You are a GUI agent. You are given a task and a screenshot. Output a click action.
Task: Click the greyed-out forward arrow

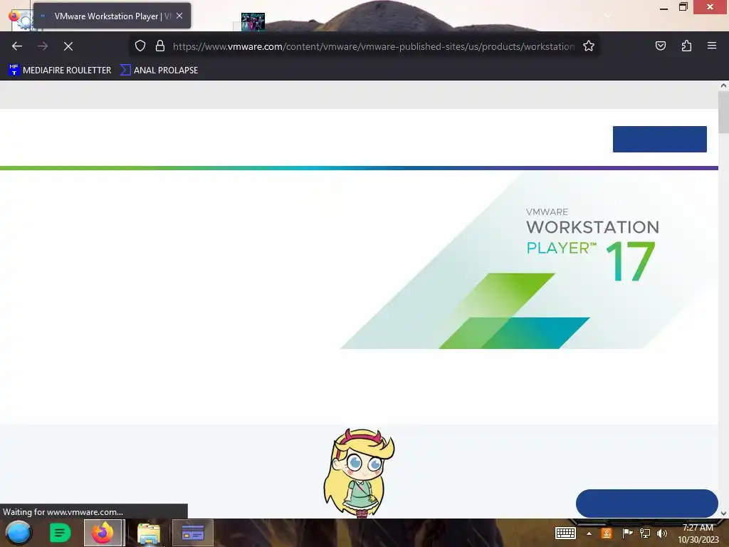[x=43, y=46]
